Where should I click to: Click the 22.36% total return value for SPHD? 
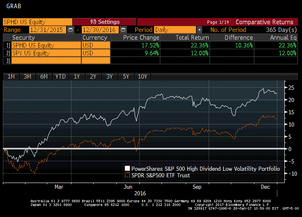(x=200, y=45)
